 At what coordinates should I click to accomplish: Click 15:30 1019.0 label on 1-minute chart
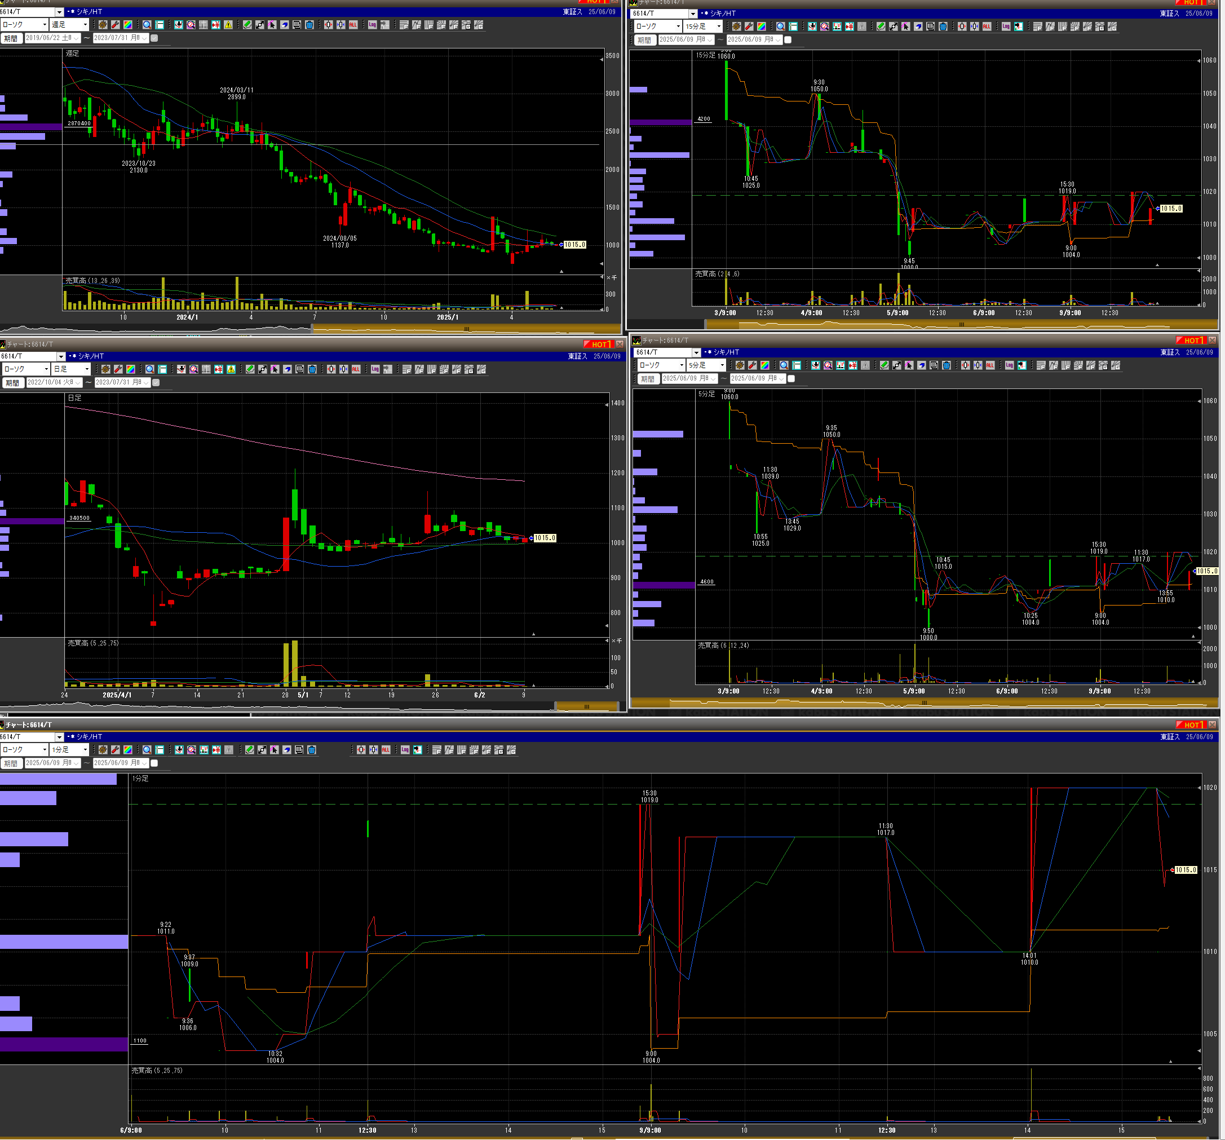pos(649,797)
